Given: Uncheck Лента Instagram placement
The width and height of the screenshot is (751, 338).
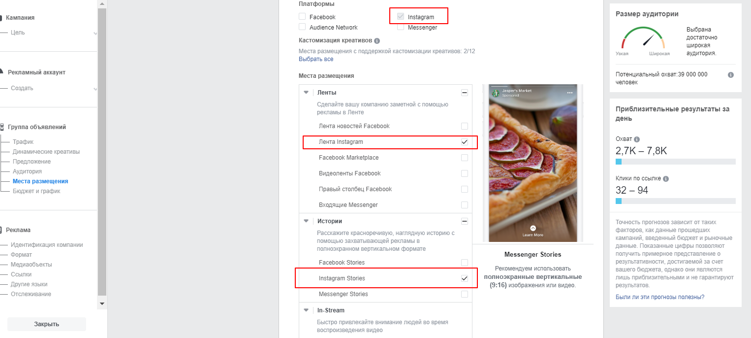Looking at the screenshot, I should 464,142.
